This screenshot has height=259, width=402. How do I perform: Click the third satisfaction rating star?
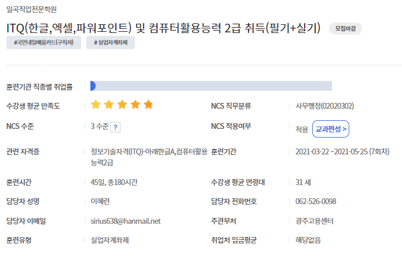coord(122,105)
